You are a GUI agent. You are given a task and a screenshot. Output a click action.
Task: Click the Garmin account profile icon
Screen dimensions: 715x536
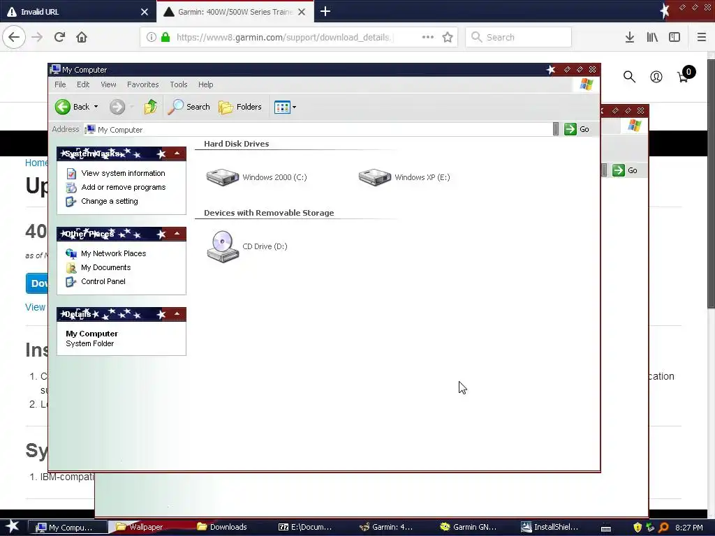tap(656, 77)
